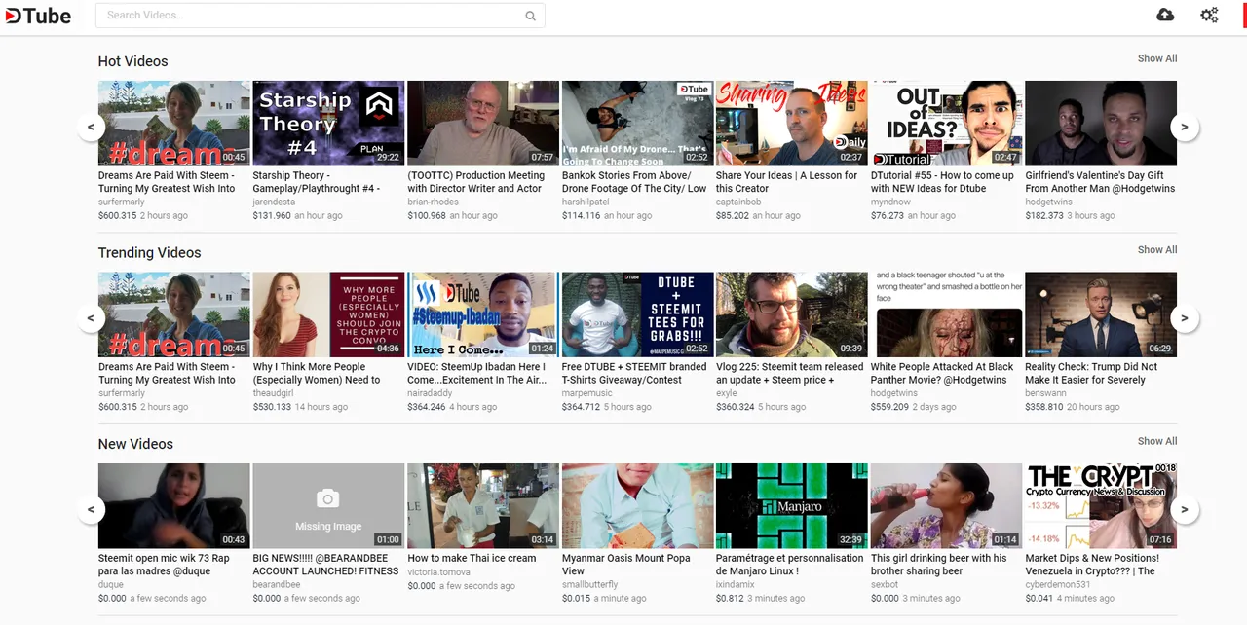
Task: Open the cyberdemon531 channel link
Action: tap(1058, 585)
